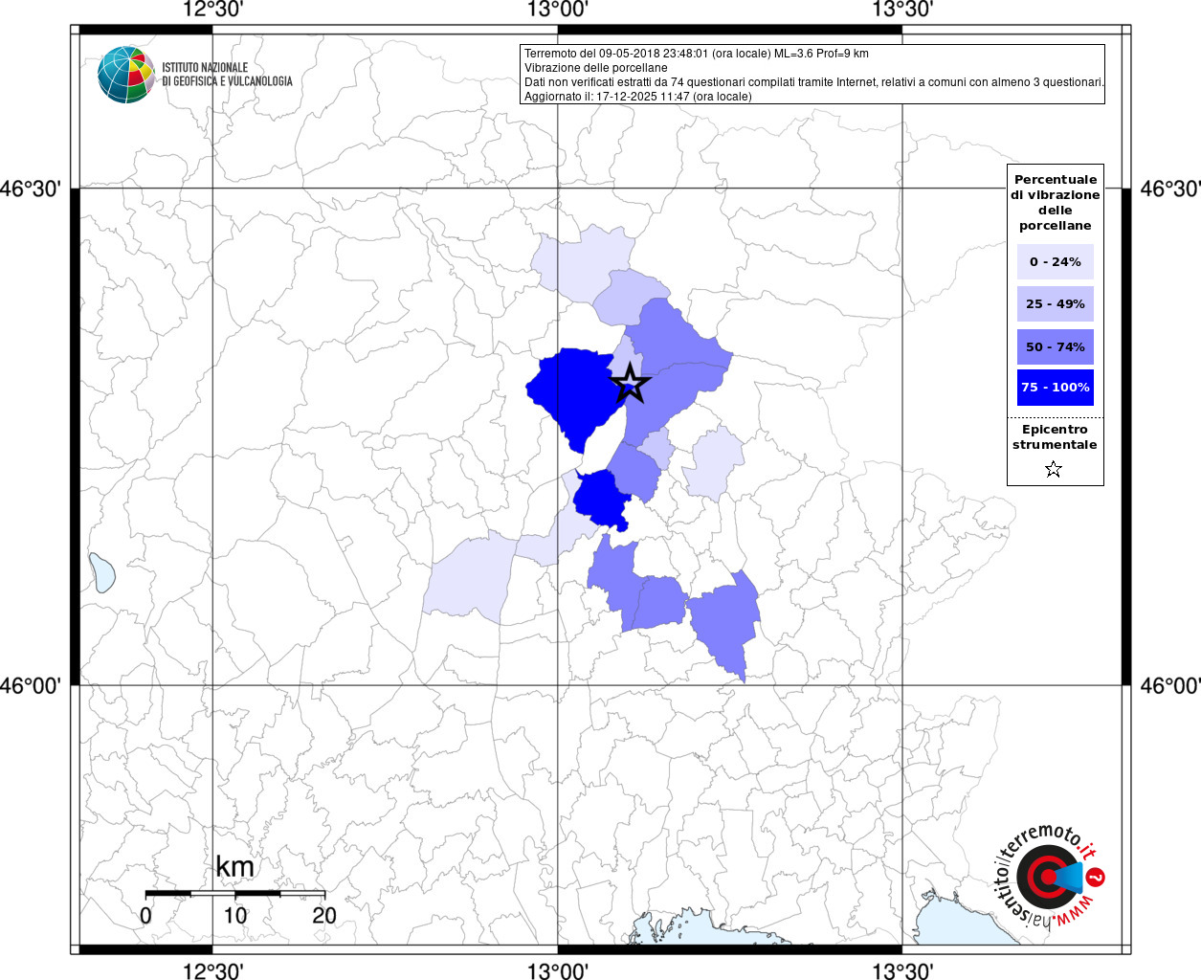The width and height of the screenshot is (1201, 980).
Task: Click the top 12°30' longitude label
Action: pos(212,11)
